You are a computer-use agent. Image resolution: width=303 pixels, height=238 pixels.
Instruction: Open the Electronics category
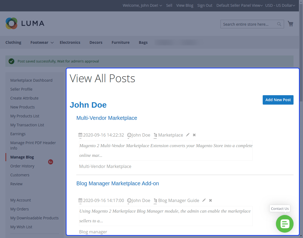click(70, 42)
